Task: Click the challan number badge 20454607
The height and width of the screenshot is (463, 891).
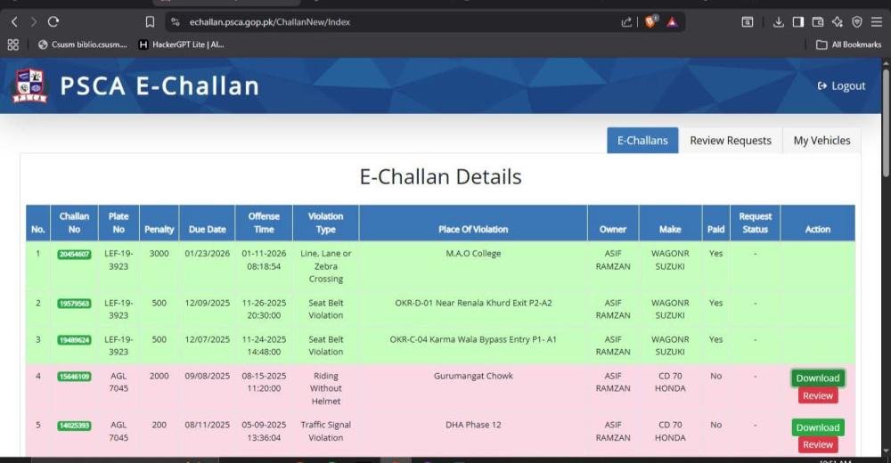Action: [74, 255]
